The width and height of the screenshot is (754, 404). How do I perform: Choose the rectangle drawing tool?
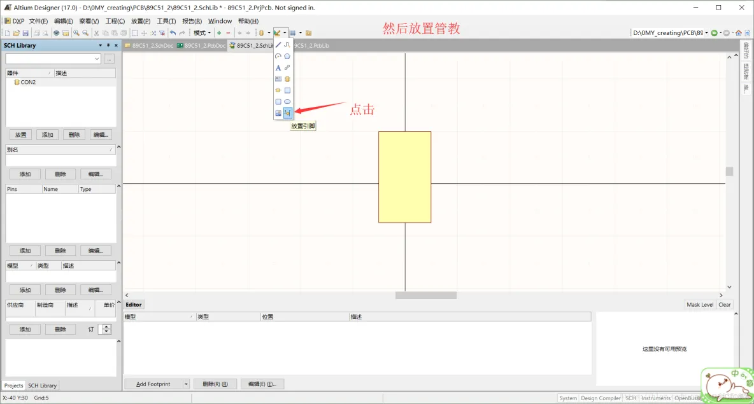(288, 90)
